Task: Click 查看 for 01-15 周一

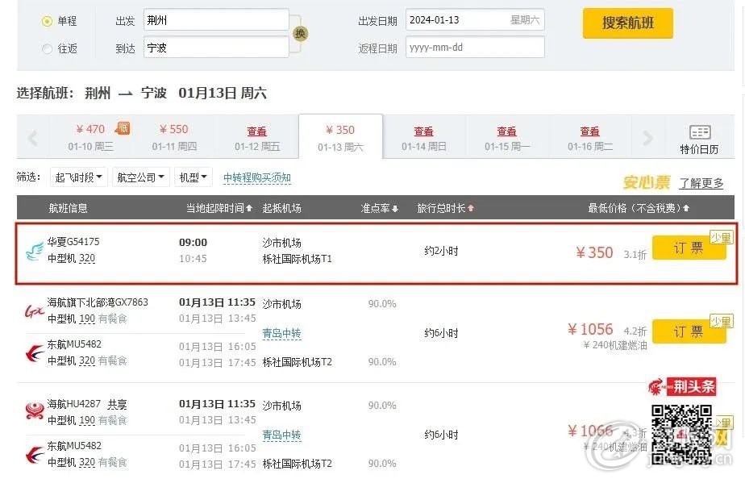Action: click(506, 131)
